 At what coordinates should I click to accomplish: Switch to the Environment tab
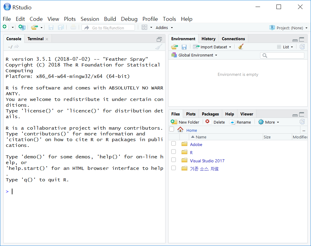point(183,39)
